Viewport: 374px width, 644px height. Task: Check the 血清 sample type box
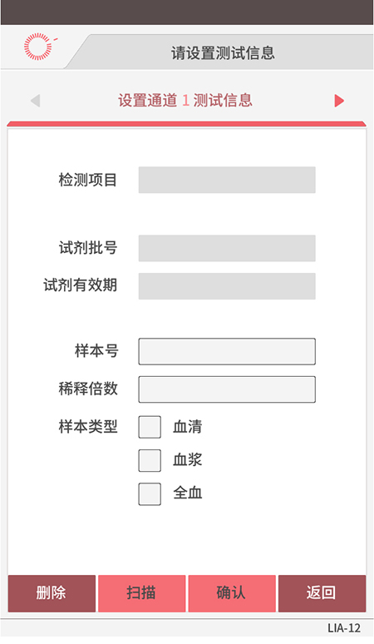click(150, 427)
